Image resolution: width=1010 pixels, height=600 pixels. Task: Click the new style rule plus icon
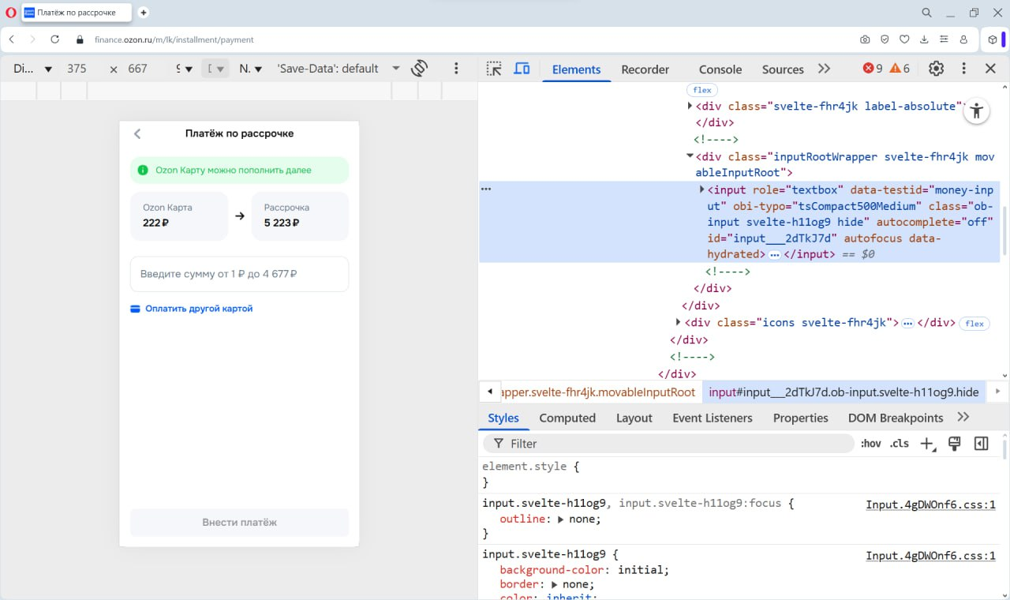(927, 444)
